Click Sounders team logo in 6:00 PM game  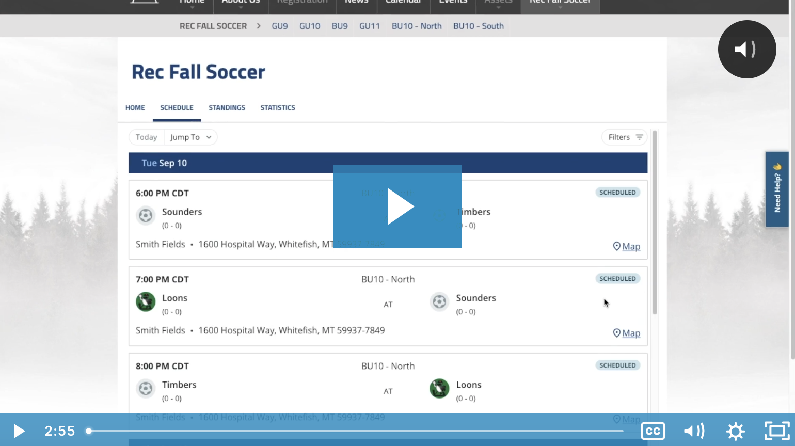(146, 215)
